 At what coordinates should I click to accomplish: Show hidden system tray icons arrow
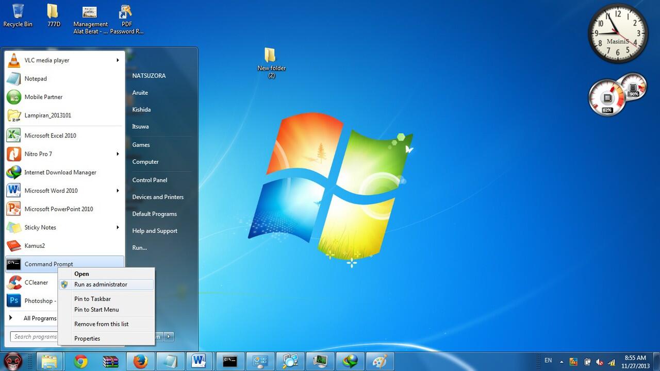tap(562, 362)
